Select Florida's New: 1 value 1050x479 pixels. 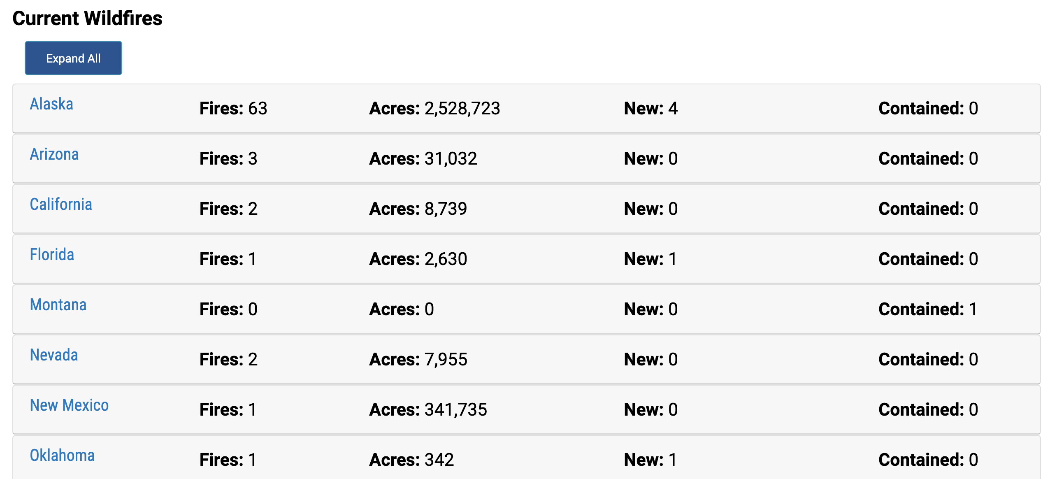650,259
